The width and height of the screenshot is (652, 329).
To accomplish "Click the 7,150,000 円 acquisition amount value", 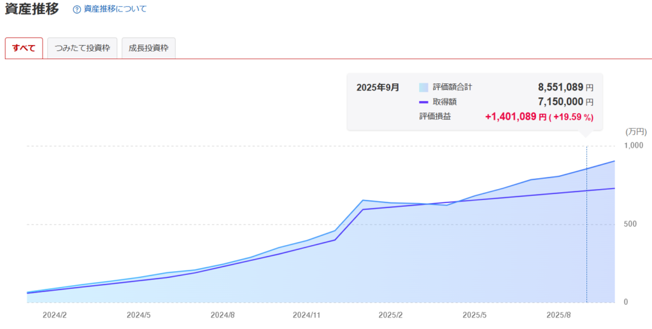I will pos(566,102).
